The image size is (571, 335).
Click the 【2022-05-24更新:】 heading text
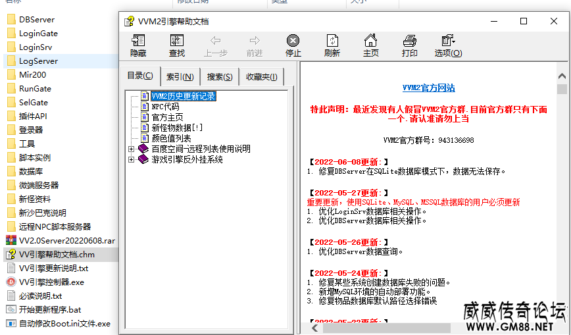pyautogui.click(x=349, y=273)
